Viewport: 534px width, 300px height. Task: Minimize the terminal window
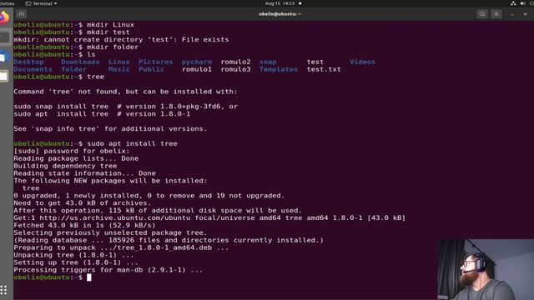tap(511, 14)
